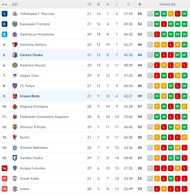This screenshot has height=194, width=190.
Task: Click Iwata's gray question mark form badge
Action: (x=150, y=189)
